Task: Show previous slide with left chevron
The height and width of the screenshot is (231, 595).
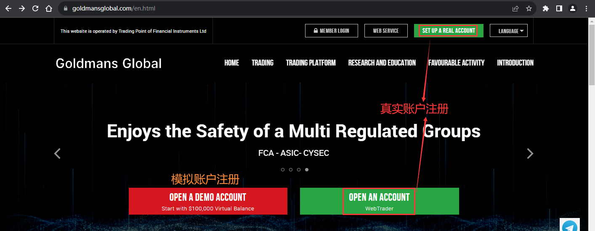Action: click(58, 154)
